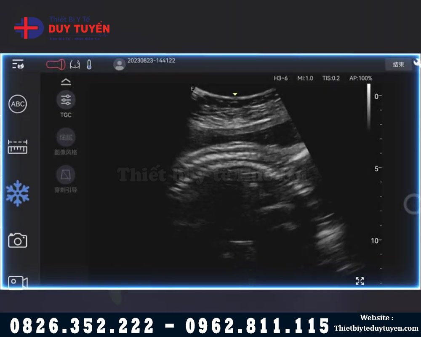This screenshot has width=421, height=337.
Task: Select the ruler measurement tool
Action: [18, 147]
